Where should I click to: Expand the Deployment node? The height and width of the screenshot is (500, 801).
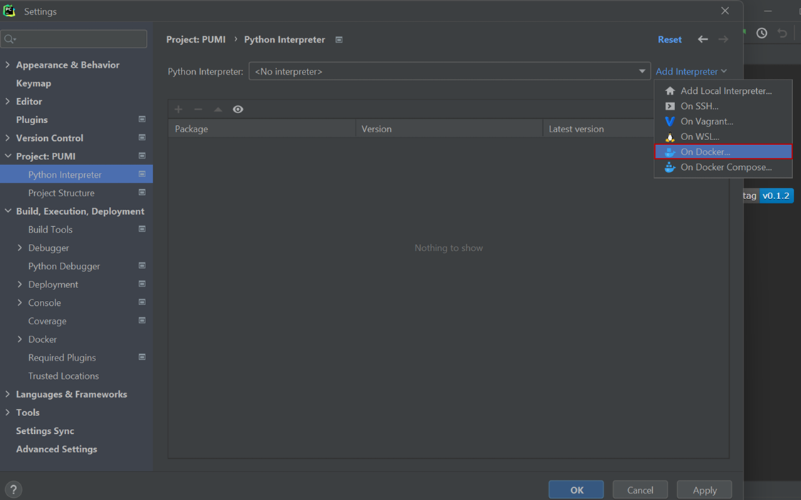click(20, 284)
